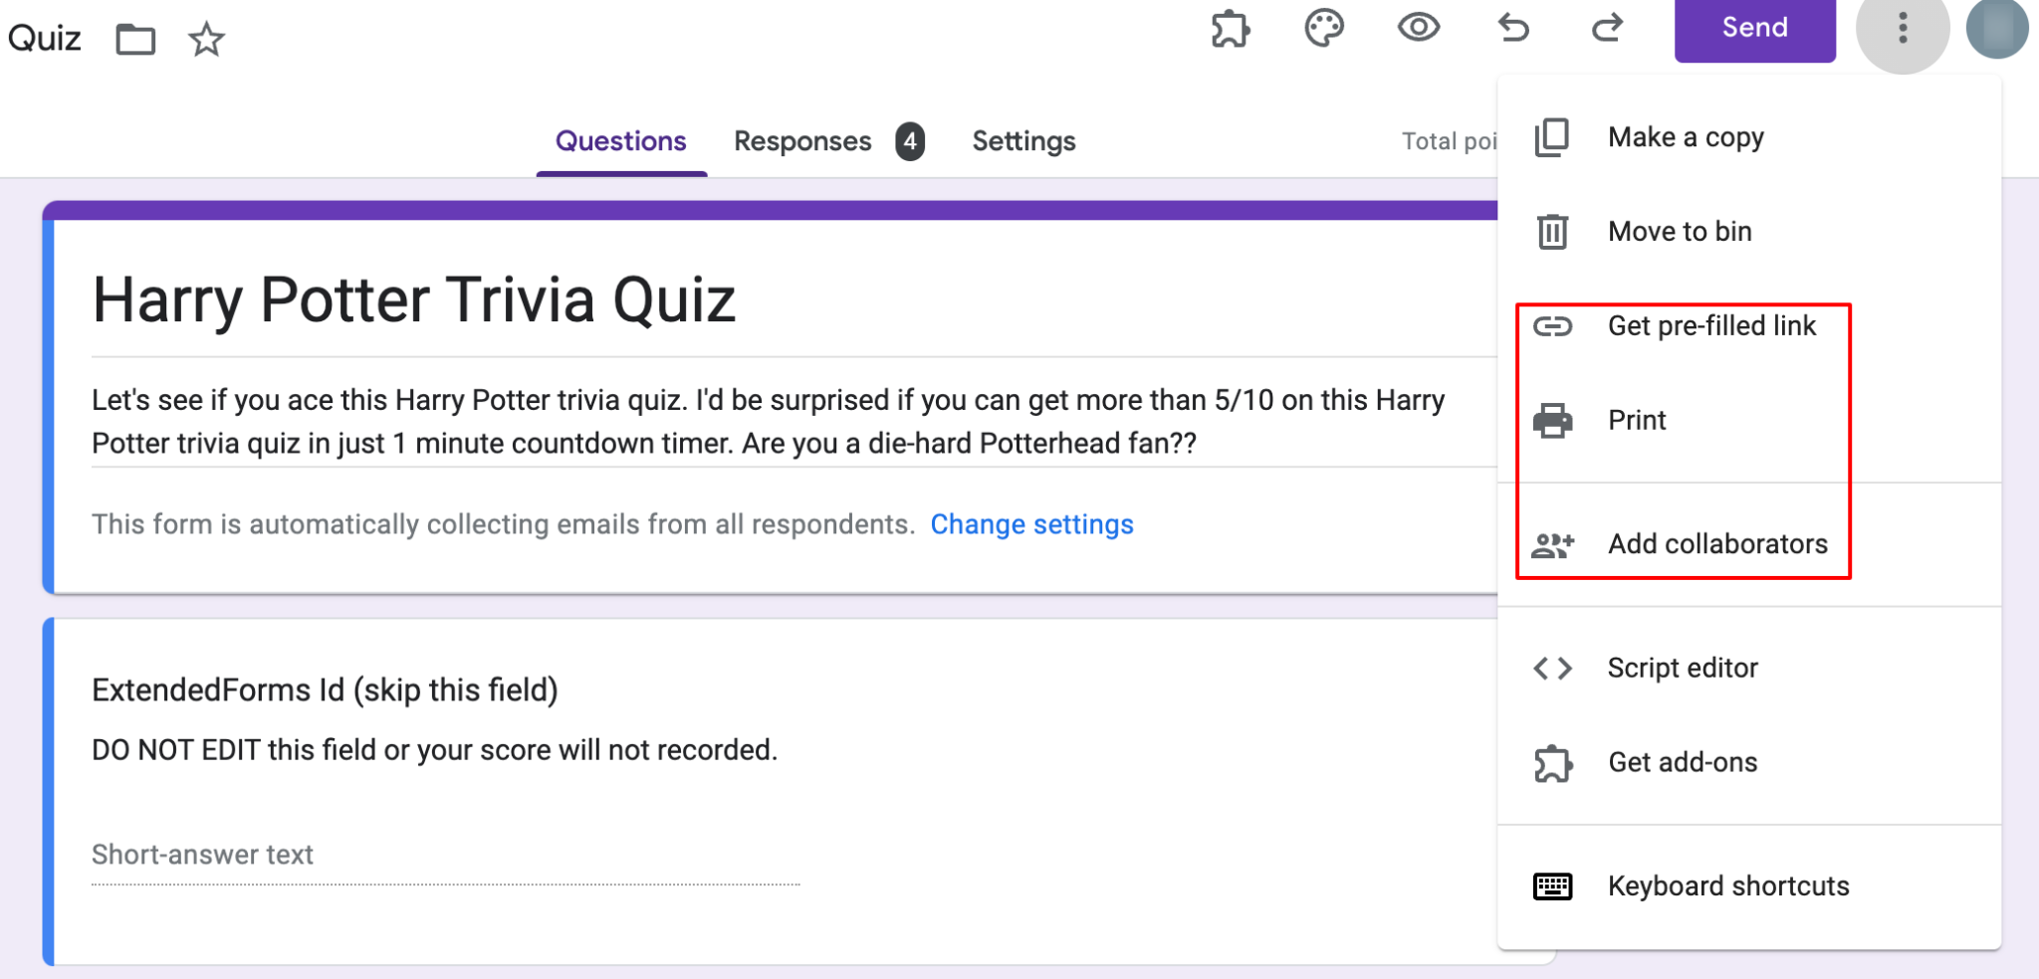The image size is (2039, 979).
Task: Open your Google account avatar
Action: coord(1996,30)
